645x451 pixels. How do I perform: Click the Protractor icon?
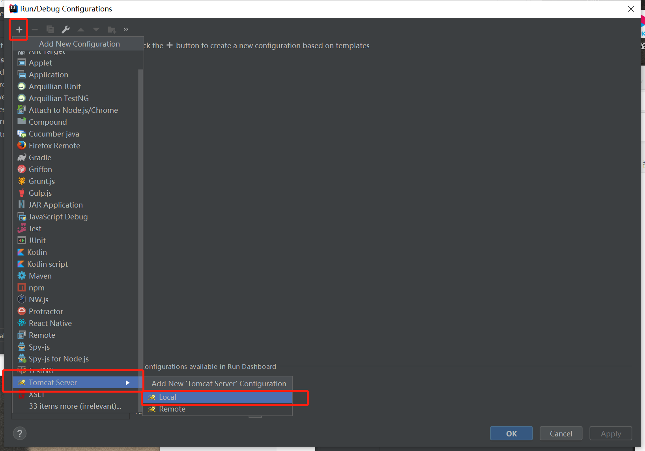[22, 311]
